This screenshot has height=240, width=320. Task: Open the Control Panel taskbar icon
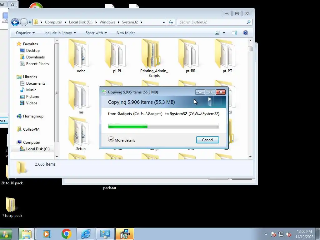tap(105, 234)
